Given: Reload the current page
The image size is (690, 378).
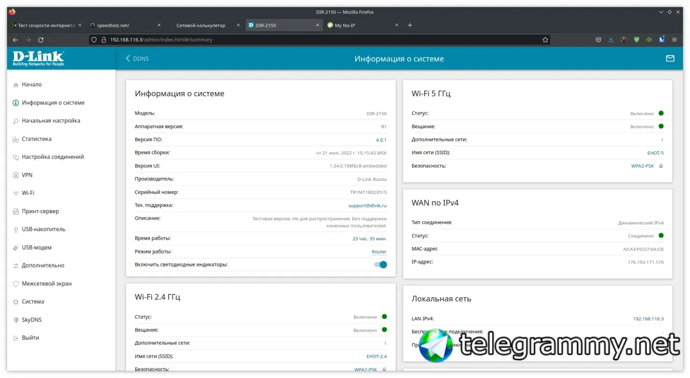Looking at the screenshot, I should coord(40,40).
